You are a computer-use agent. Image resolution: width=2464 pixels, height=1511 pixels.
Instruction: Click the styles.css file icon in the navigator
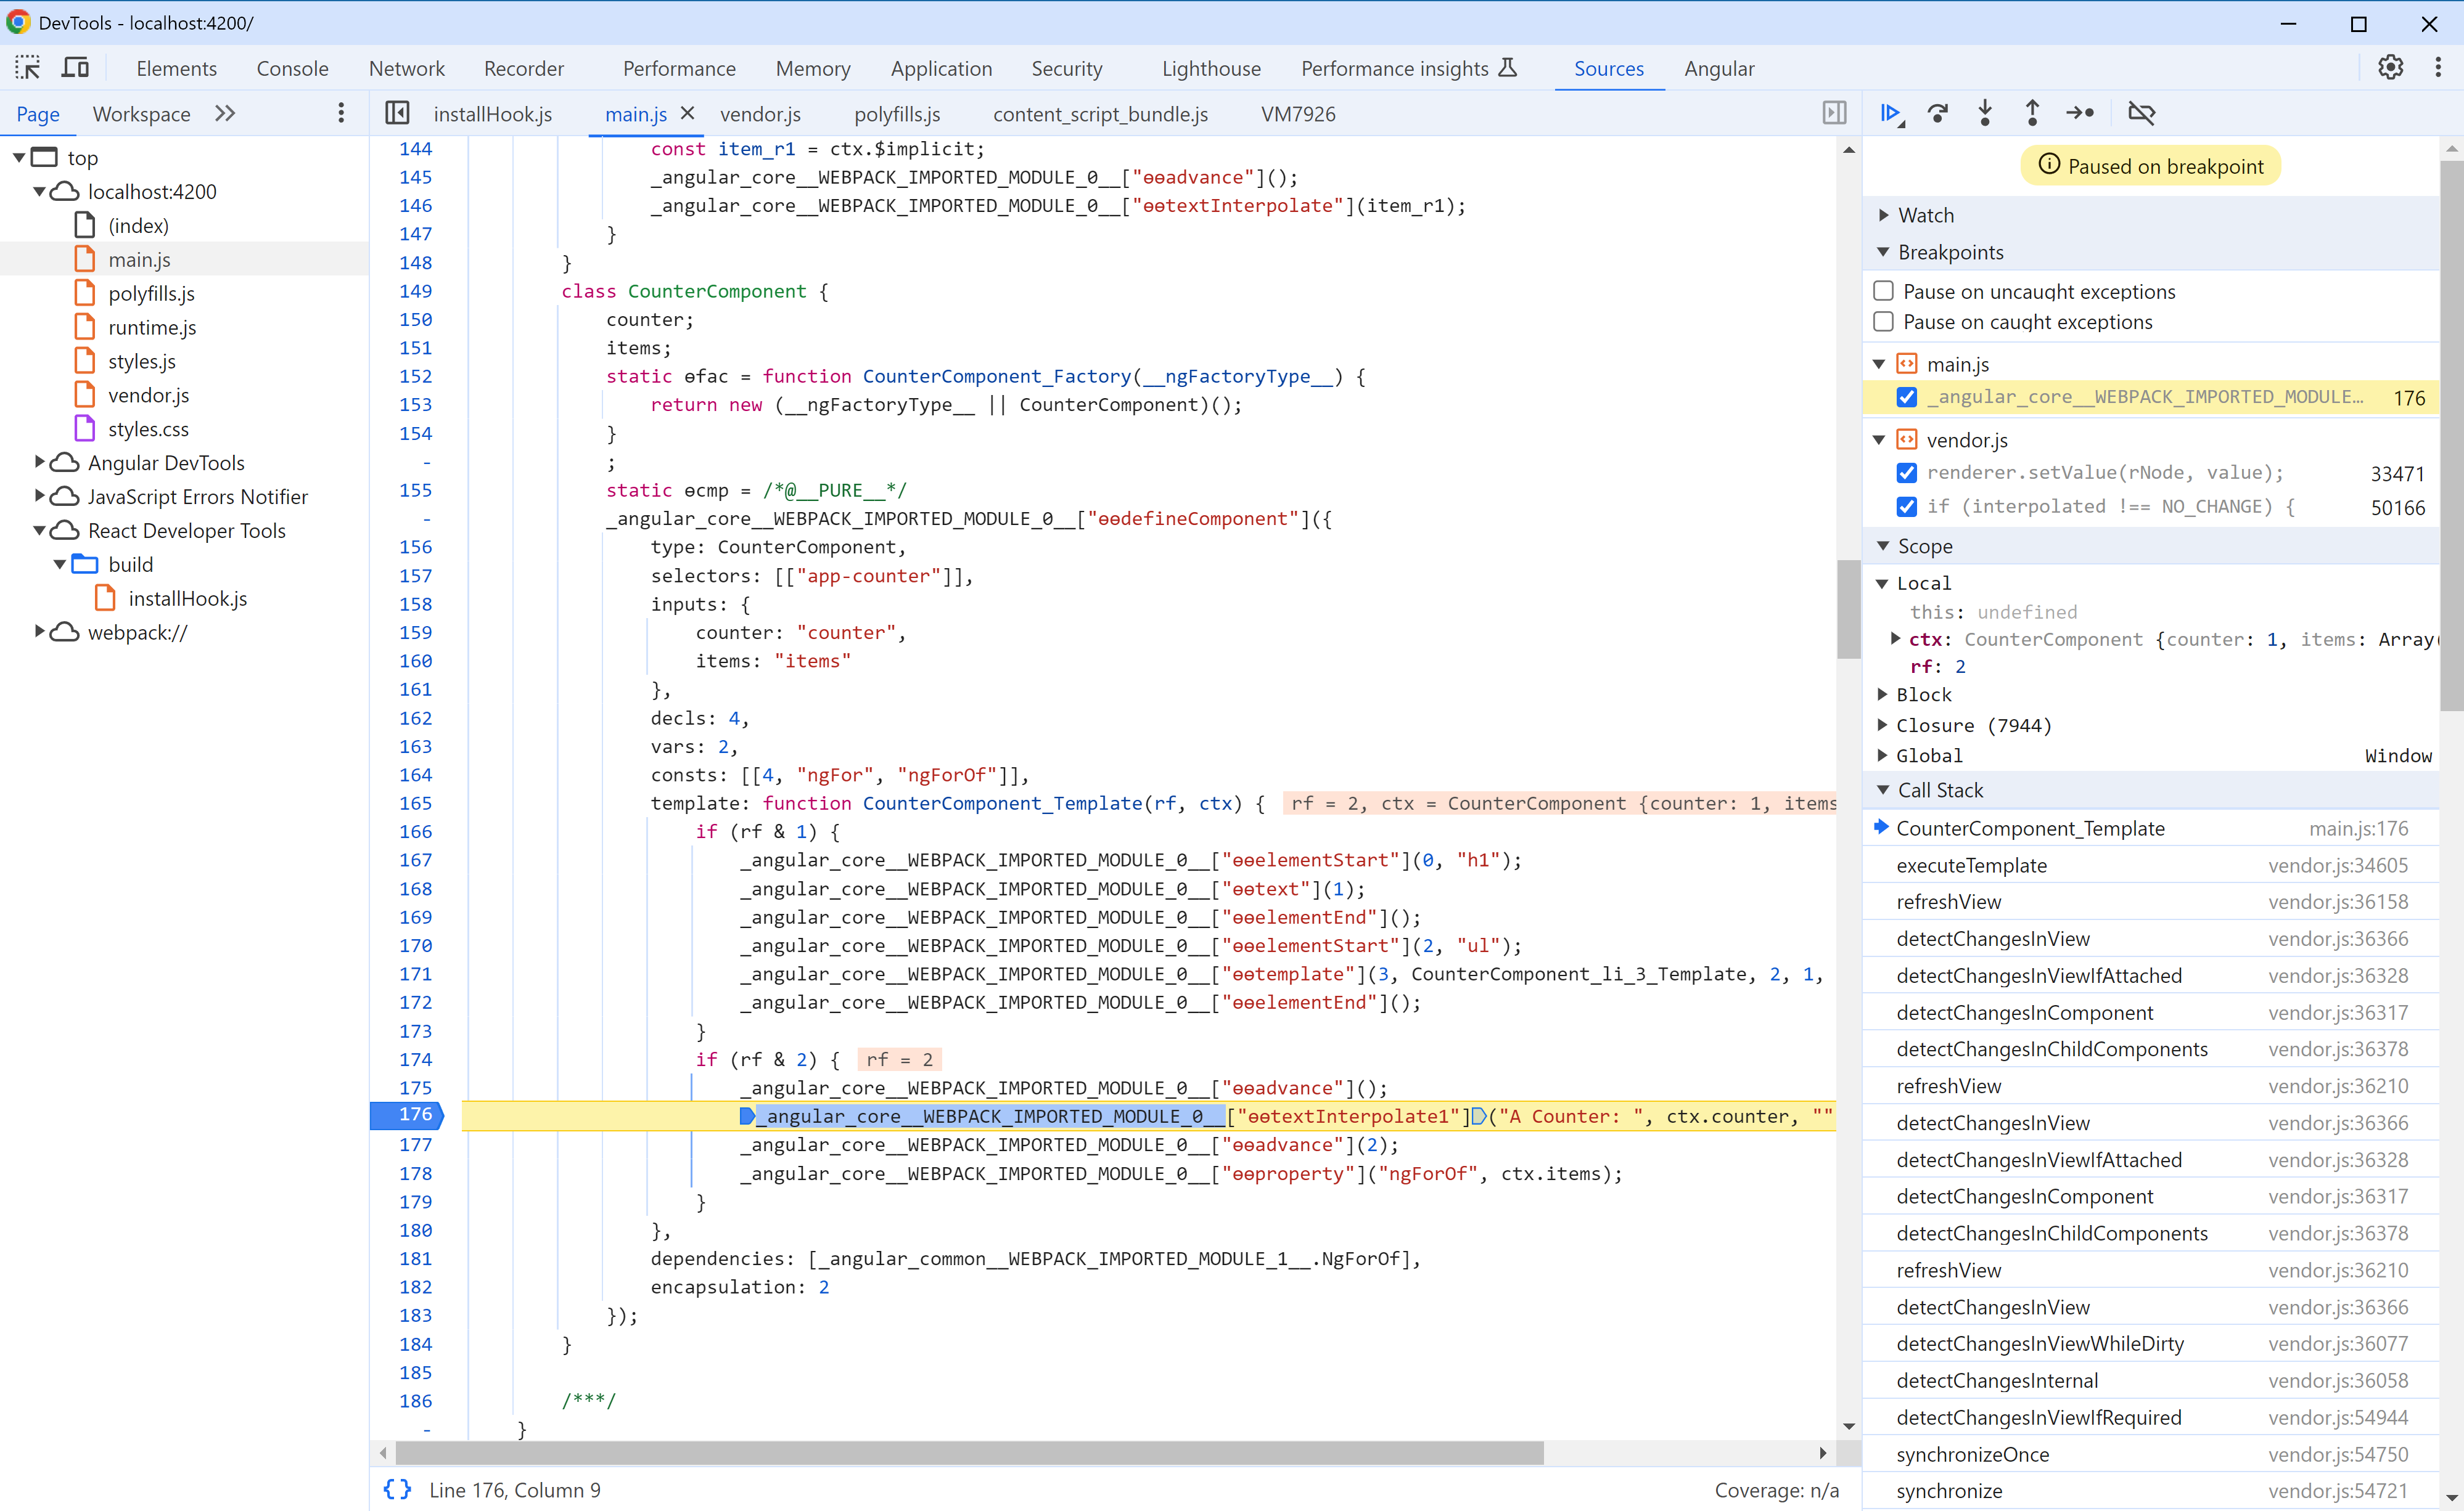(86, 429)
